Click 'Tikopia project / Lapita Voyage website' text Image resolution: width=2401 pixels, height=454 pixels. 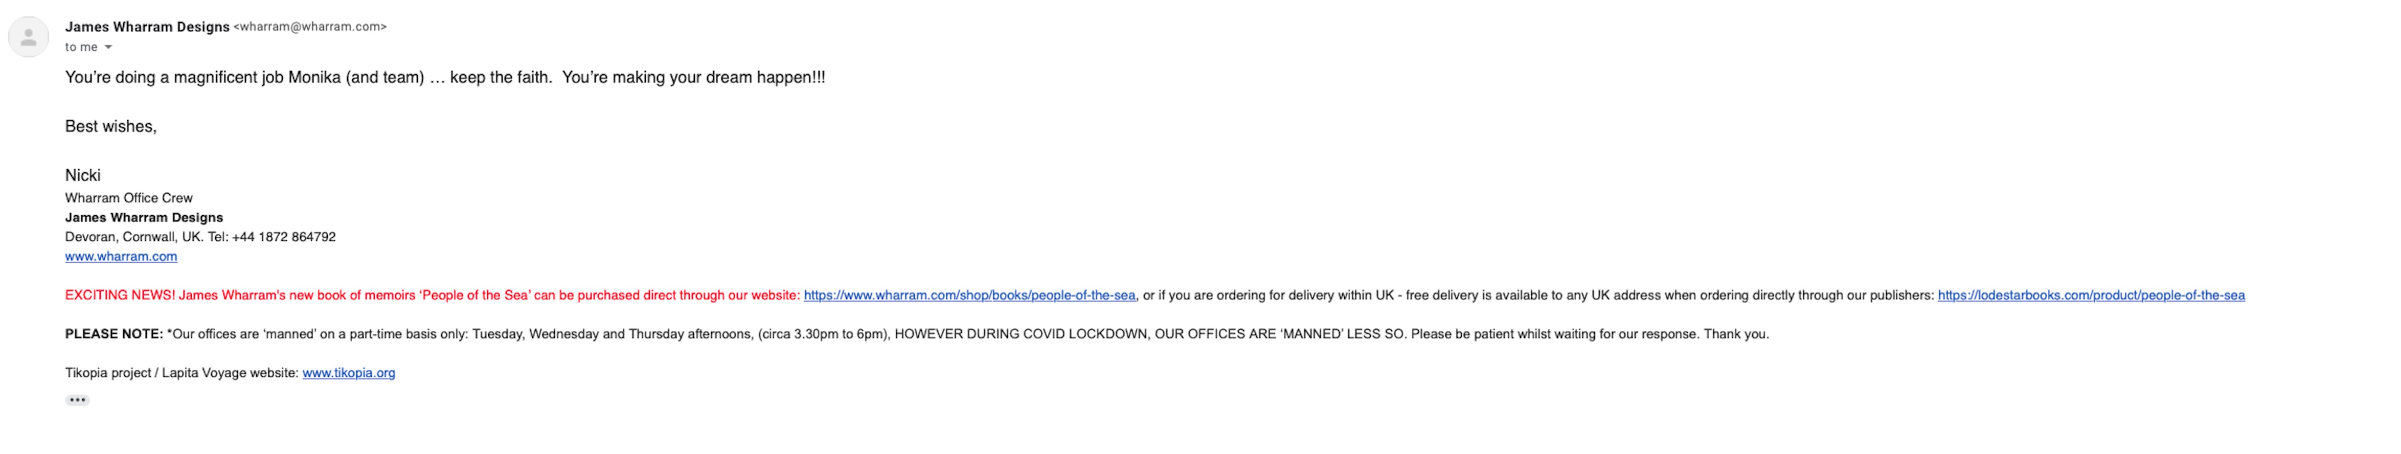tap(182, 373)
